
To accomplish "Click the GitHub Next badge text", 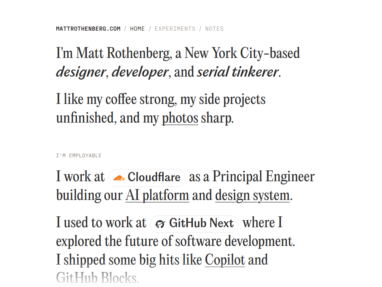I will [x=201, y=223].
